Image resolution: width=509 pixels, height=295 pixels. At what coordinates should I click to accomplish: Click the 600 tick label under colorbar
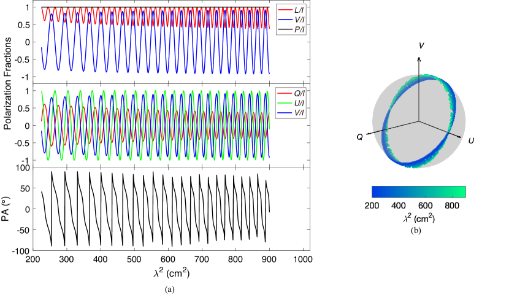pos(425,205)
